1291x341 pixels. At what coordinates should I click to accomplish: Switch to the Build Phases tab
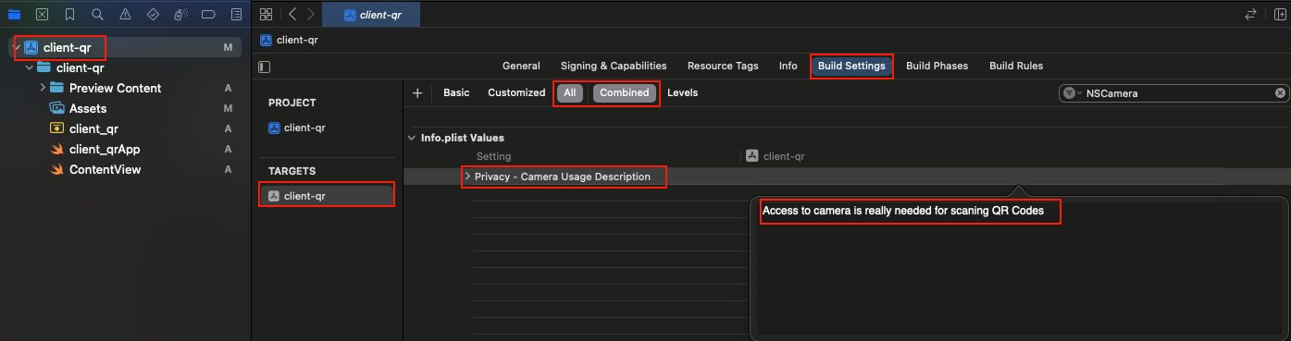pyautogui.click(x=937, y=66)
